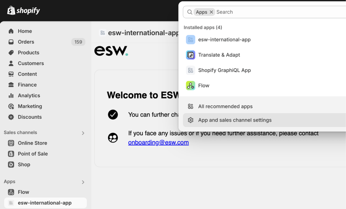Screen dimensions: 346x209
Task: Click the Shopify GraphiQL App icon
Action: pos(191,70)
